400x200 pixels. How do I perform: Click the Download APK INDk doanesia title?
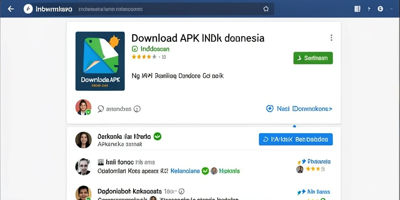pyautogui.click(x=198, y=38)
